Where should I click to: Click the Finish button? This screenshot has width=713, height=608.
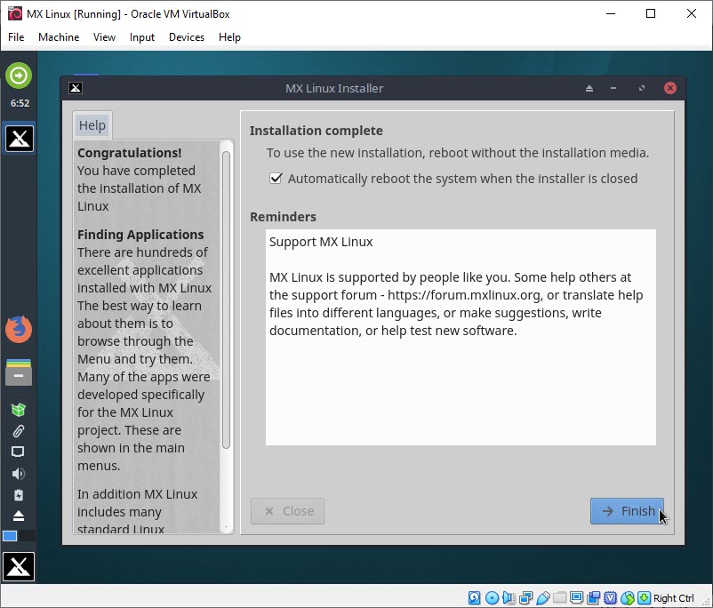[627, 511]
